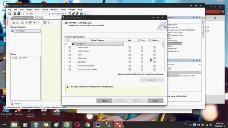Open the Solution Explorer toolbar icon
This screenshot has width=228, height=128.
[x=70, y=14]
